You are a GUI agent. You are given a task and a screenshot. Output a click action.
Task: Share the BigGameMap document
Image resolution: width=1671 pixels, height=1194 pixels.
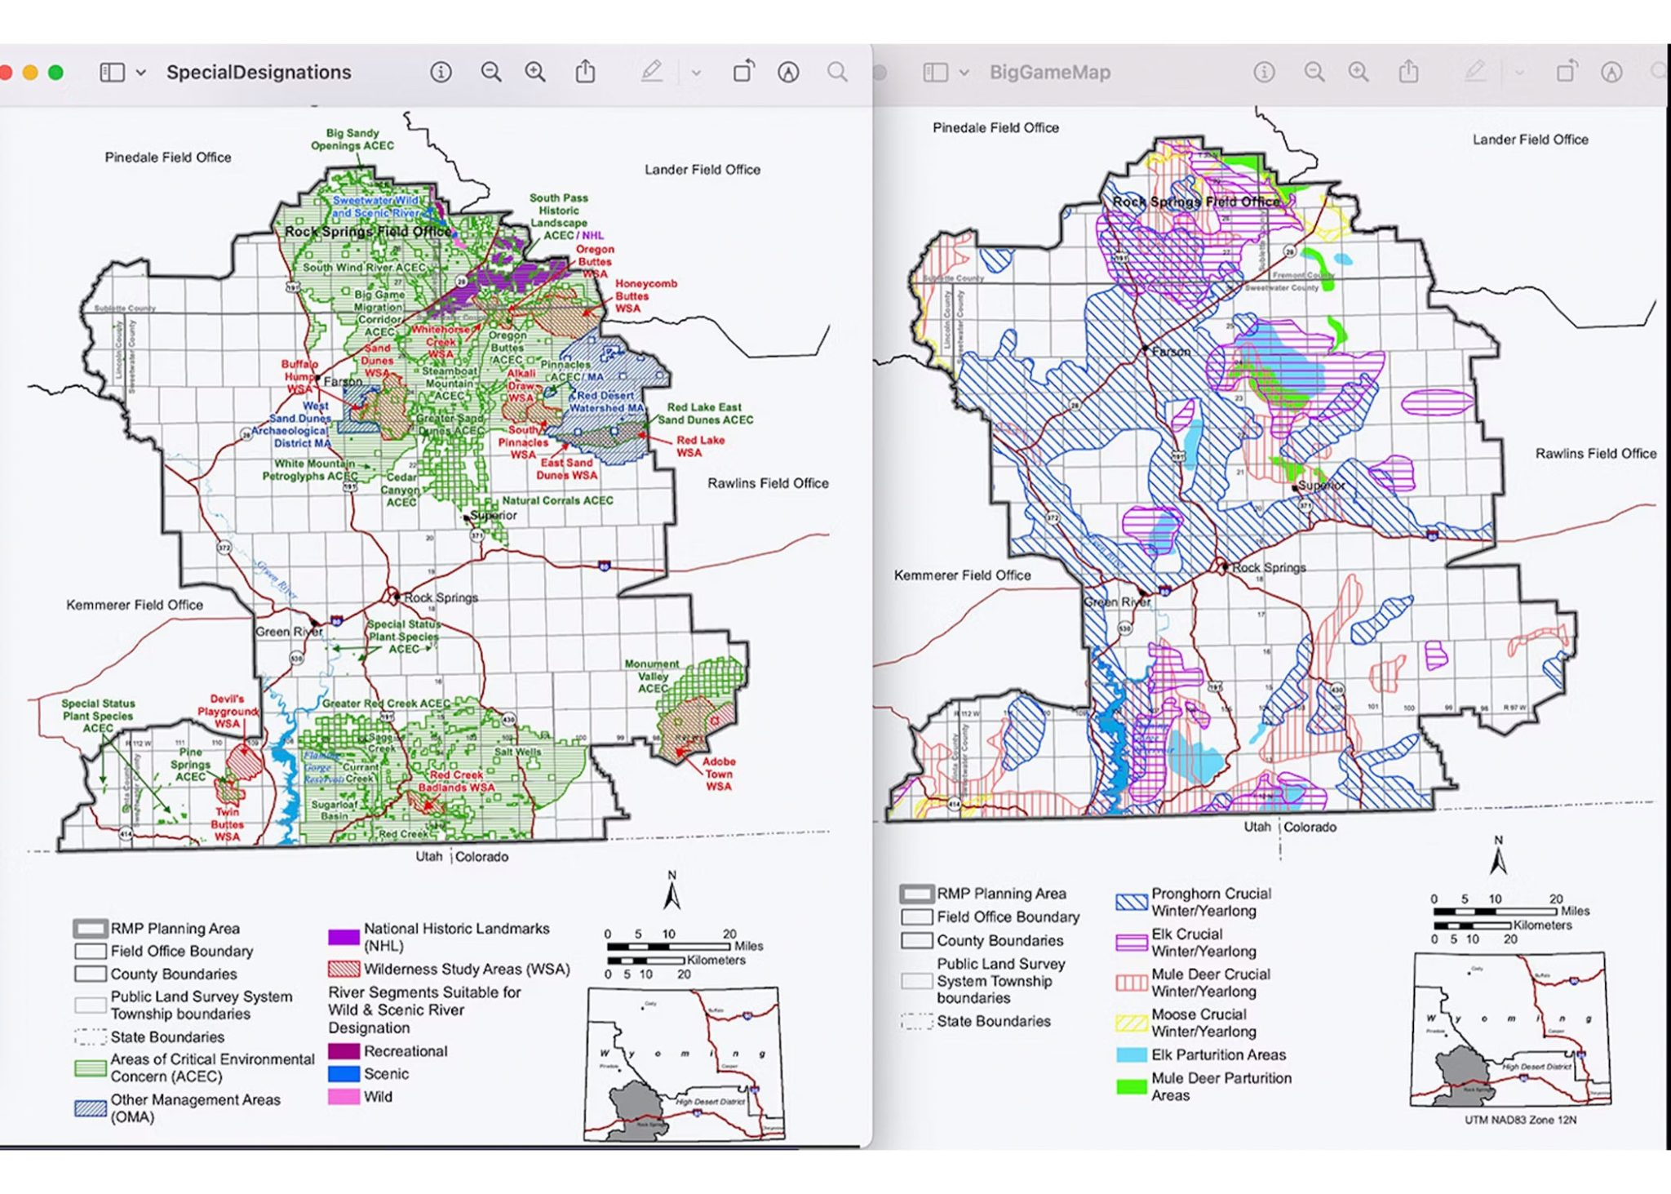click(x=1409, y=72)
